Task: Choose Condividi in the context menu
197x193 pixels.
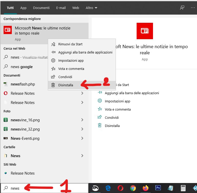Action: pyautogui.click(x=82, y=77)
